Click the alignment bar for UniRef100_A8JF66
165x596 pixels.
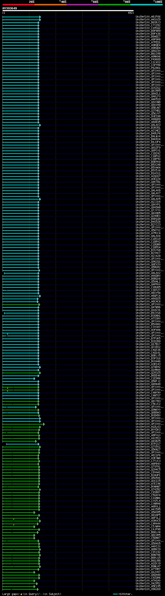coord(22,17)
